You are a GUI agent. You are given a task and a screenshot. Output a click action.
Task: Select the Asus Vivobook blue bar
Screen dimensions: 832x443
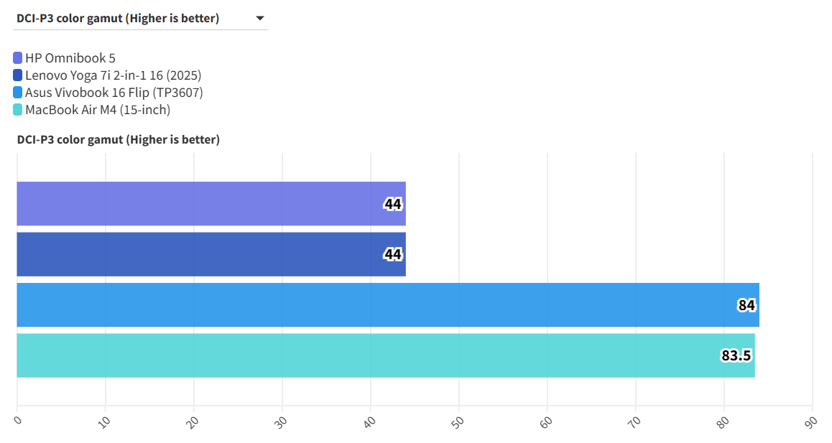pyautogui.click(x=359, y=305)
